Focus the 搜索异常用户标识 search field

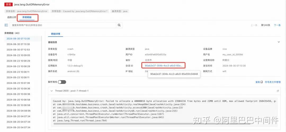click(63, 25)
